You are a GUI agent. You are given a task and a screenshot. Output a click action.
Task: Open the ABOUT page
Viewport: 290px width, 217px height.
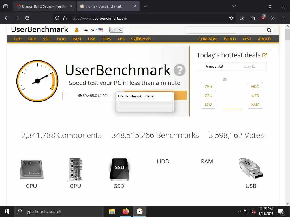tap(265, 39)
